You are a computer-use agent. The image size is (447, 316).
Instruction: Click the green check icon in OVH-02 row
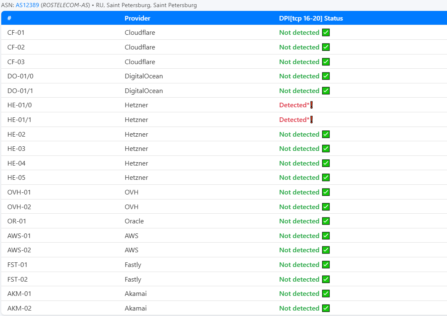point(326,207)
